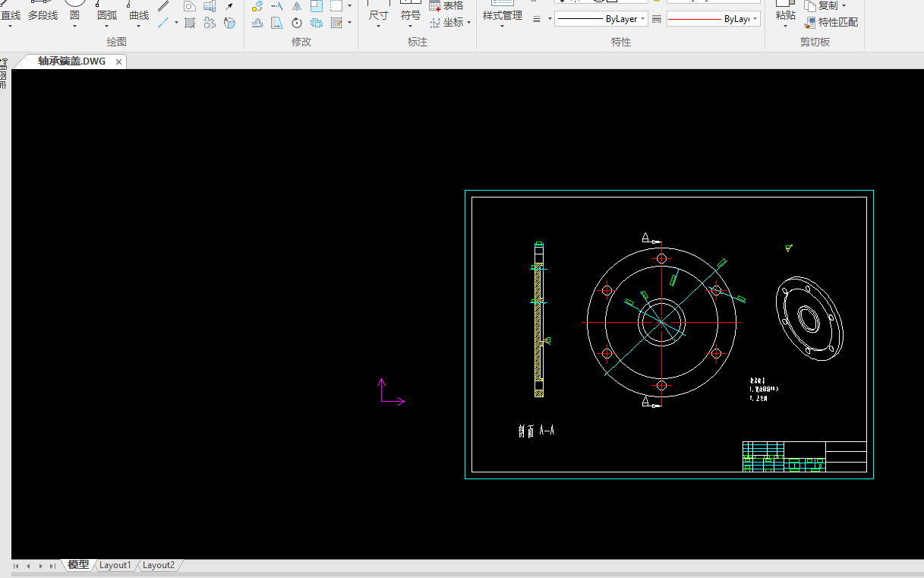Close the 轴承端盖.DWG document tab
Viewport: 924px width, 578px height.
(x=118, y=62)
